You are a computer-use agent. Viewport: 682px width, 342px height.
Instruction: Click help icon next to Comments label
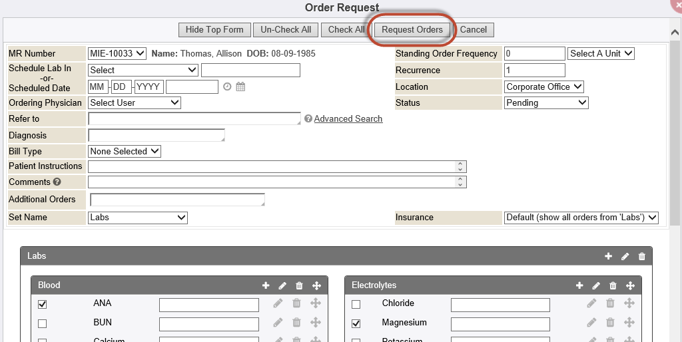coord(57,182)
